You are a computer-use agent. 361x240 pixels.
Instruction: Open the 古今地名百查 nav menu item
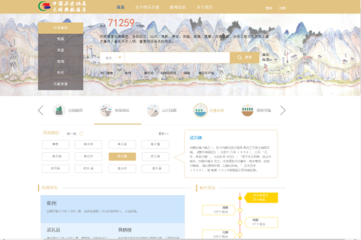tap(147, 7)
